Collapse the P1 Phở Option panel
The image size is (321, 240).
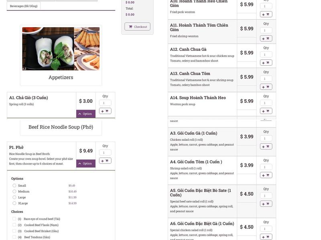tap(85, 163)
